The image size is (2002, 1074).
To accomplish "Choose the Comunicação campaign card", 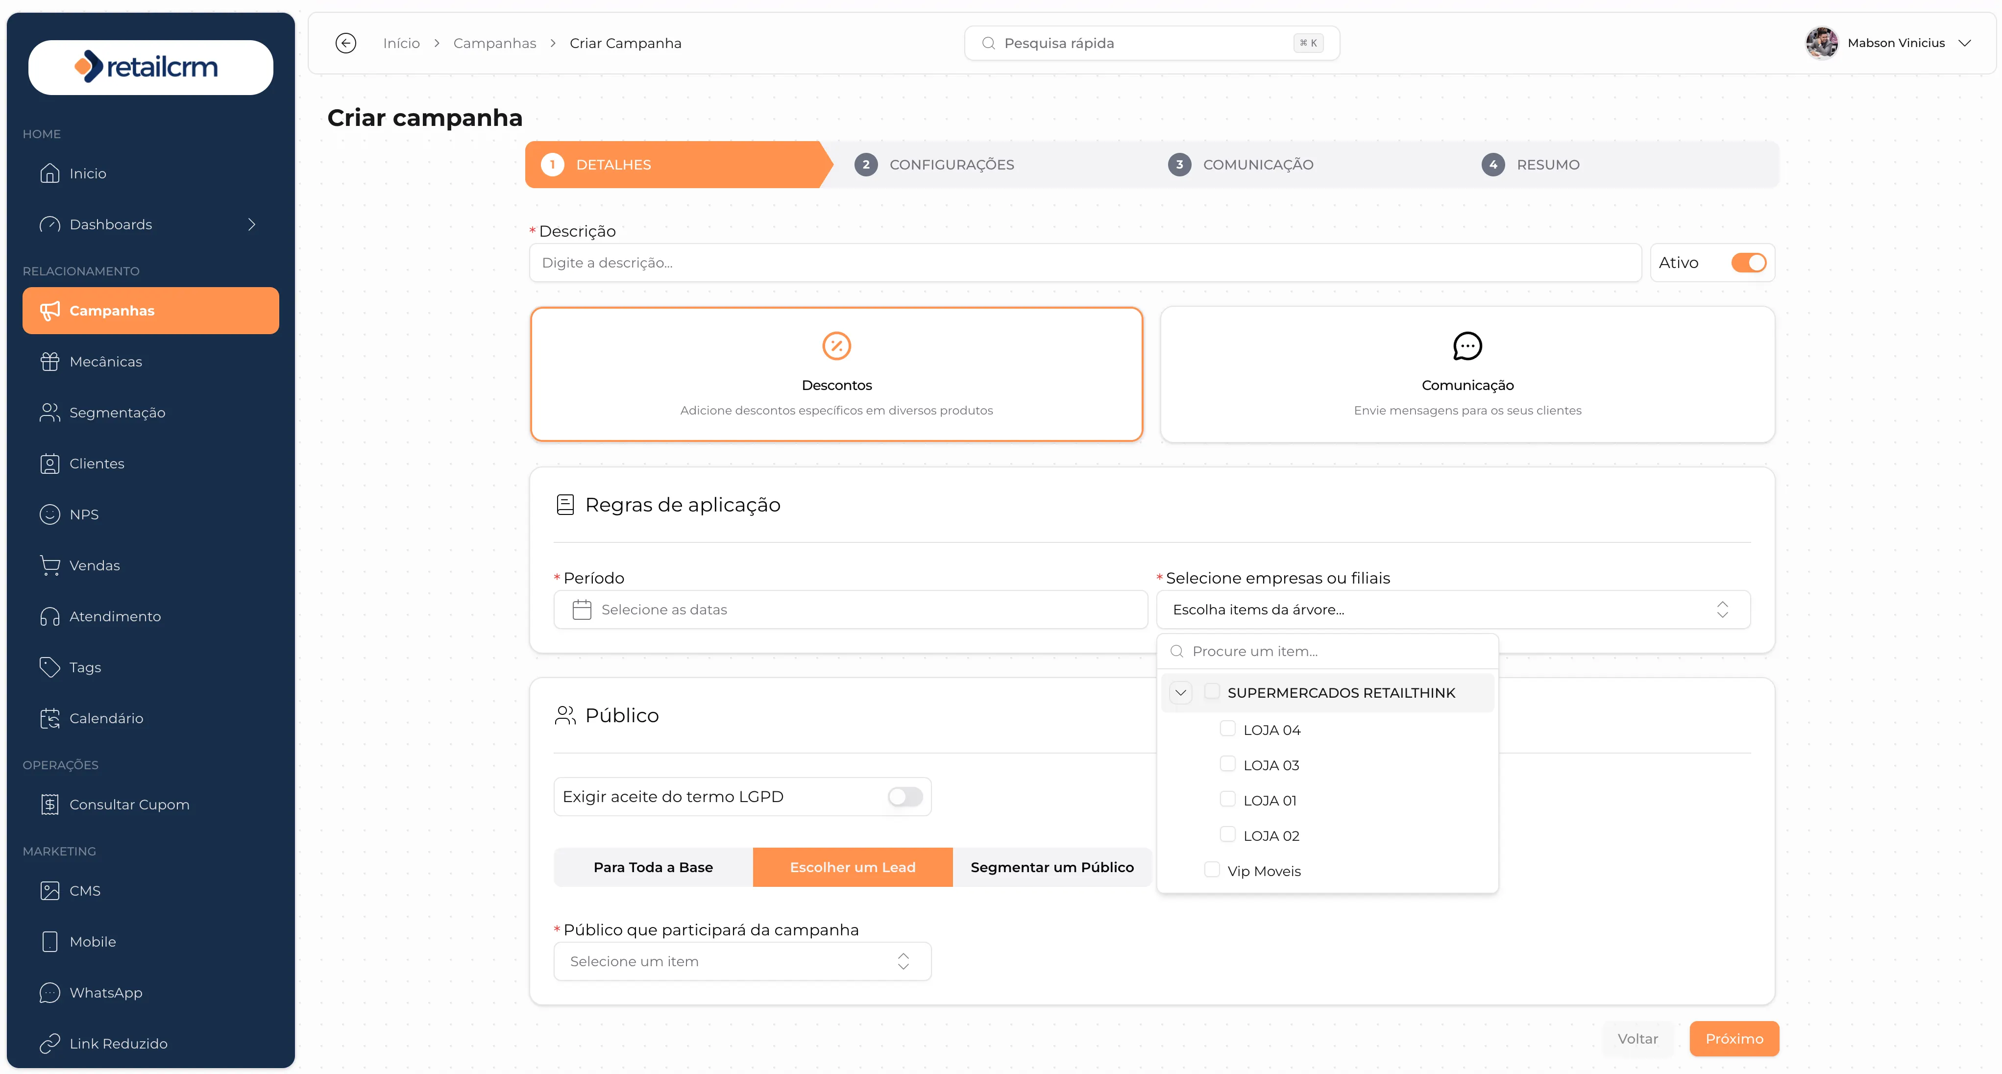I will point(1467,375).
